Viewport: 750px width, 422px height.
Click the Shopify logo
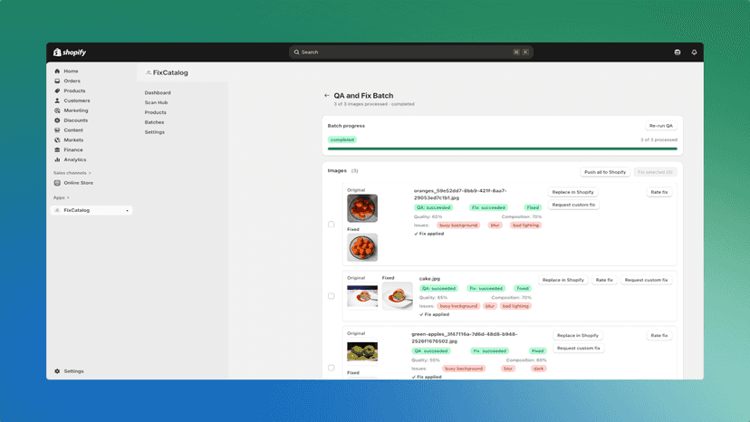(70, 53)
